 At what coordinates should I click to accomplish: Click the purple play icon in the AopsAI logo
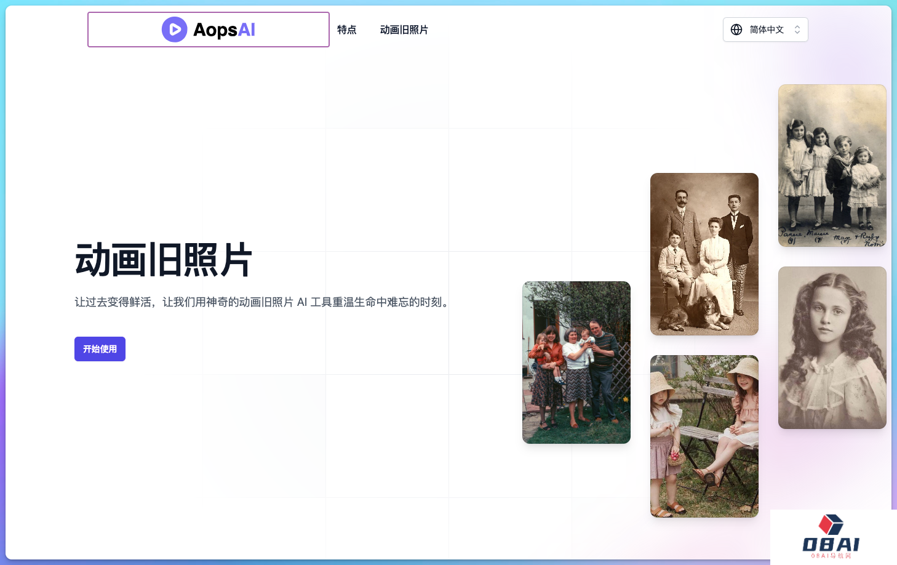point(175,30)
